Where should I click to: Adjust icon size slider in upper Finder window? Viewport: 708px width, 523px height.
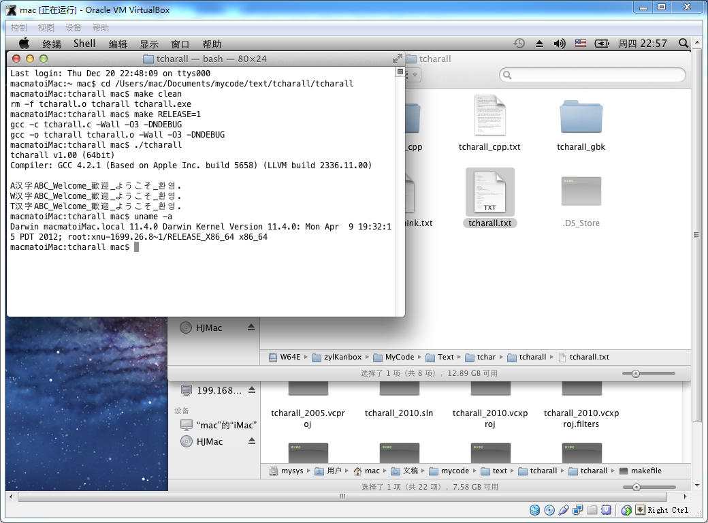pyautogui.click(x=636, y=373)
